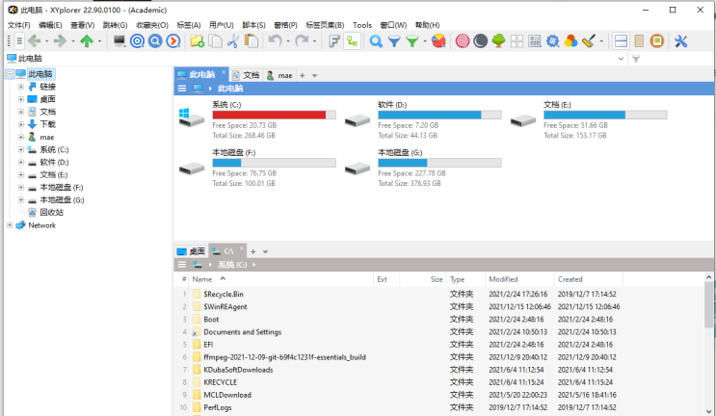Viewport: 716px width, 416px height.
Task: Create a new folder with toolbar icon
Action: (198, 41)
